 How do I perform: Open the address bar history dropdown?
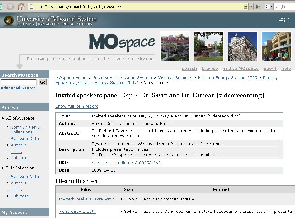251,6
